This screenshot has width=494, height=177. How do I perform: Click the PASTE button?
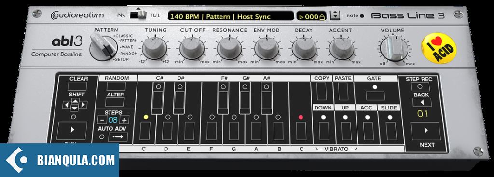point(343,92)
